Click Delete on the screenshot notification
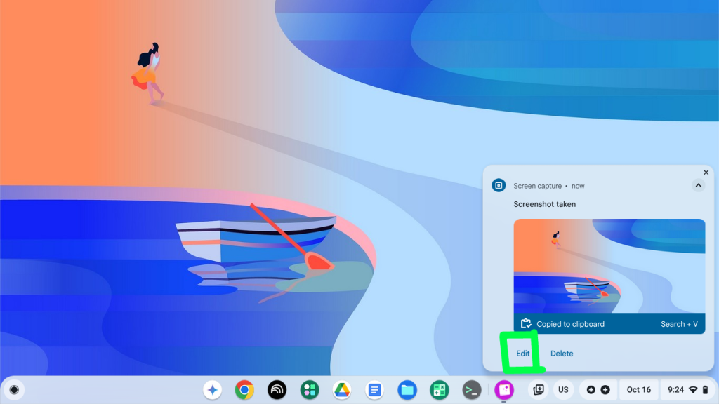Viewport: 719px width, 404px height. (x=562, y=353)
